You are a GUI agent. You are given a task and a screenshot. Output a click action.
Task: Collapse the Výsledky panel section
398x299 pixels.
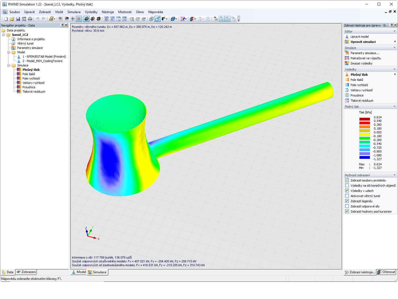point(394,69)
